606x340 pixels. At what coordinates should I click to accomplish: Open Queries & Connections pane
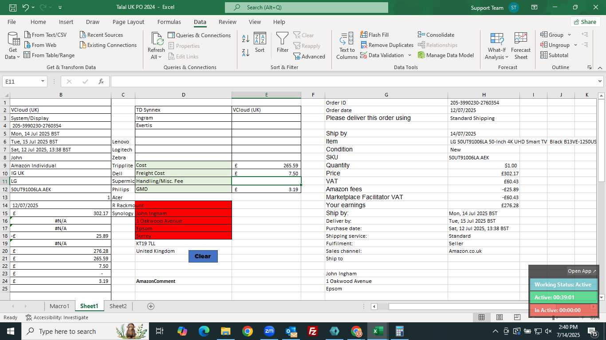199,35
